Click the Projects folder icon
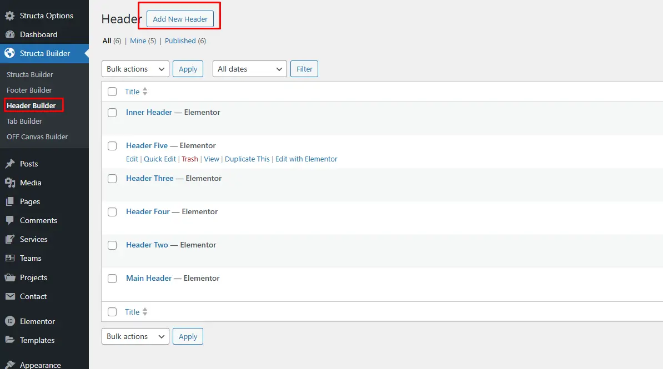This screenshot has height=369, width=663. tap(10, 277)
